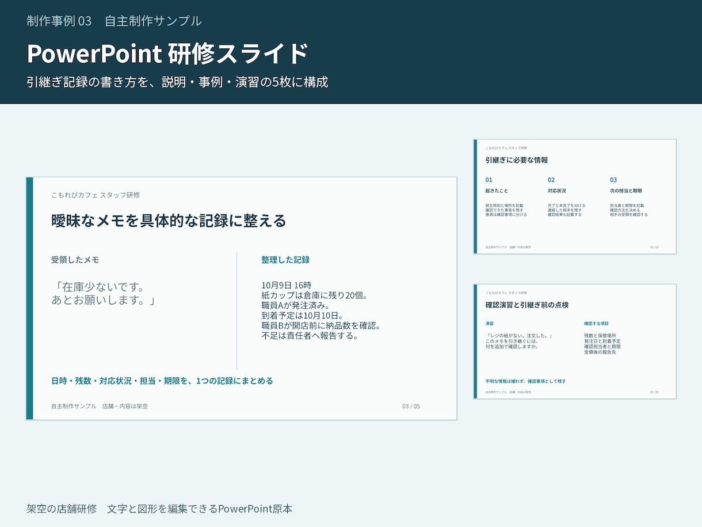Click the line '残数と保管場所'

pyautogui.click(x=600, y=335)
